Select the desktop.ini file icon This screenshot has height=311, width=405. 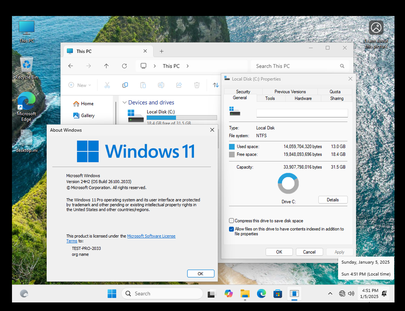point(26,141)
